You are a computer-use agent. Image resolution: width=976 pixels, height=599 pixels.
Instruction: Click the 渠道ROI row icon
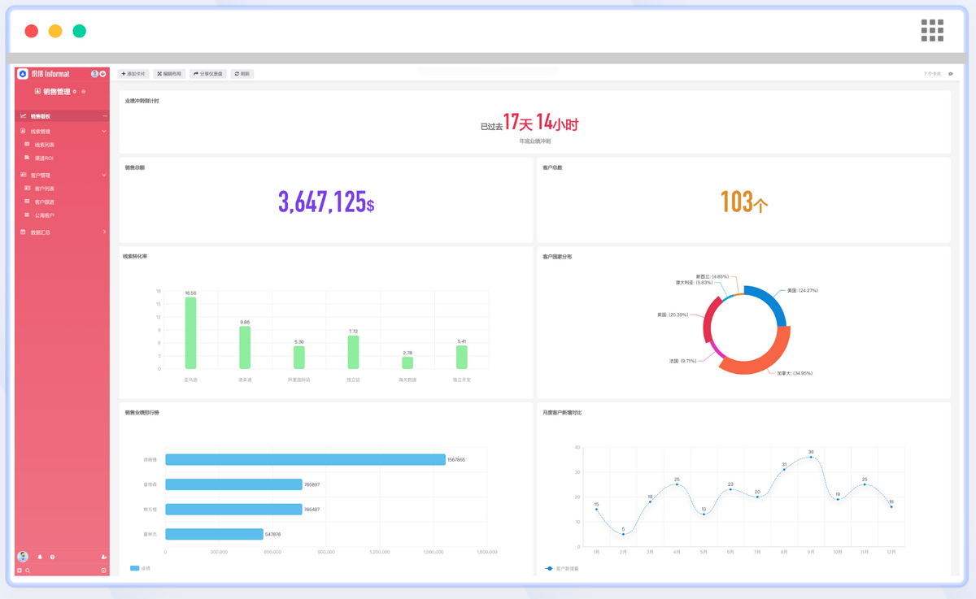coord(27,158)
